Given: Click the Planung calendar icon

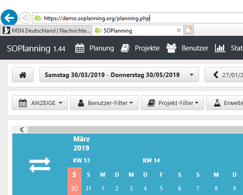Looking at the screenshot, I should coord(80,48).
